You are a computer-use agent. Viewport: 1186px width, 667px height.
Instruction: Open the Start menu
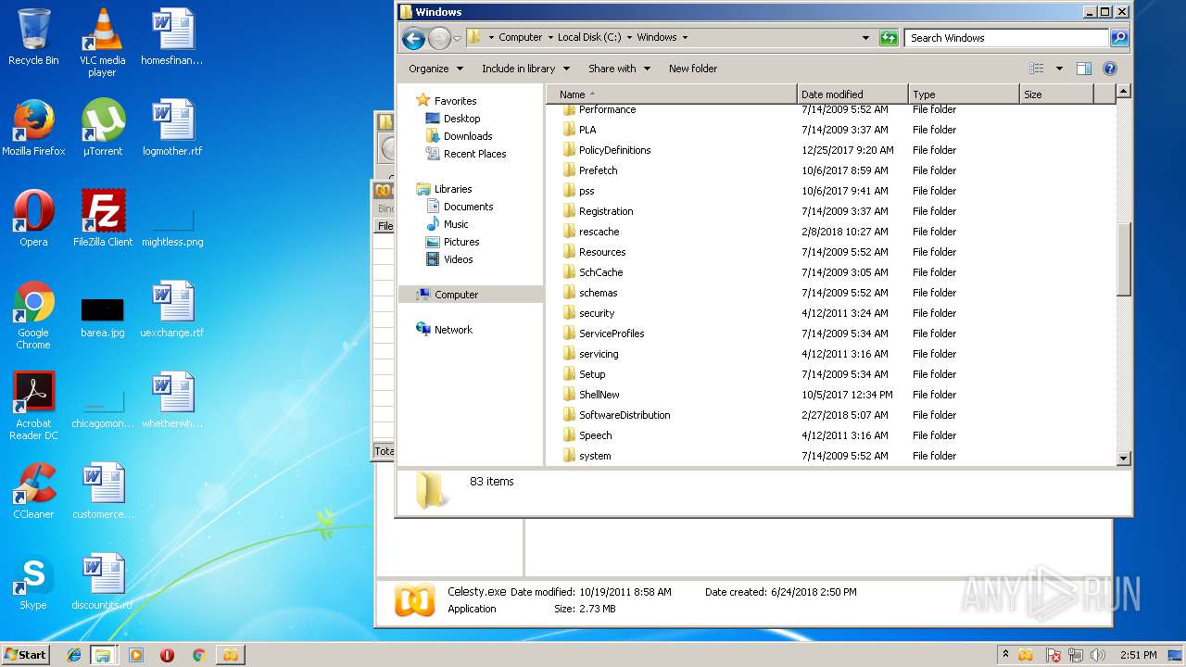pos(26,655)
